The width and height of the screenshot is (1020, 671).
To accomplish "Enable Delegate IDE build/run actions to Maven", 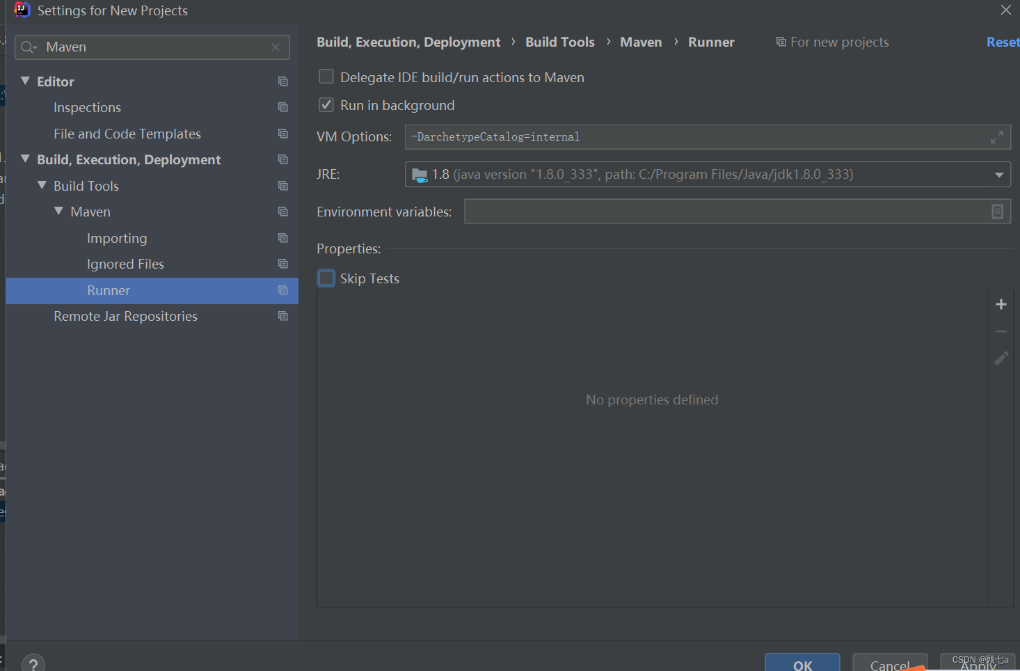I will point(326,77).
